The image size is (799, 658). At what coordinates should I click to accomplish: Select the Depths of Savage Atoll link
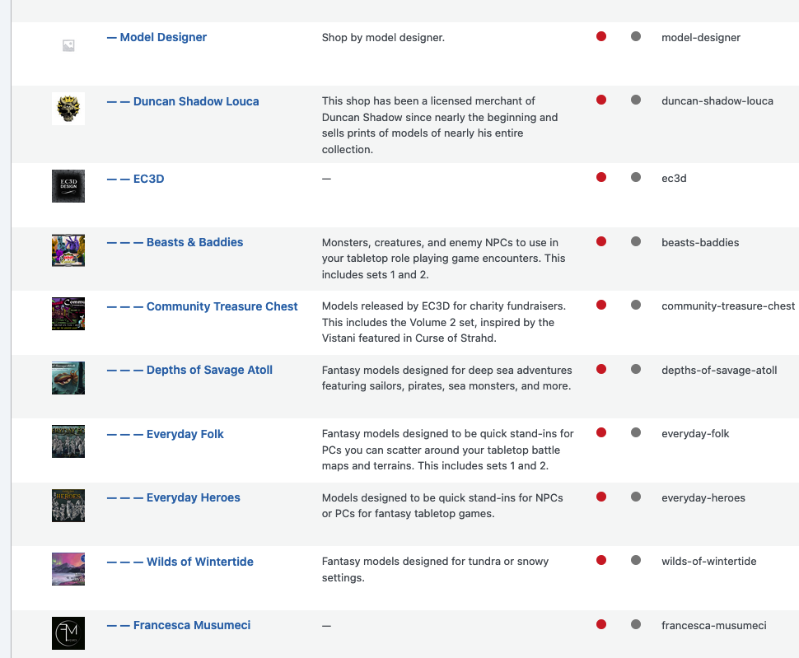point(209,370)
